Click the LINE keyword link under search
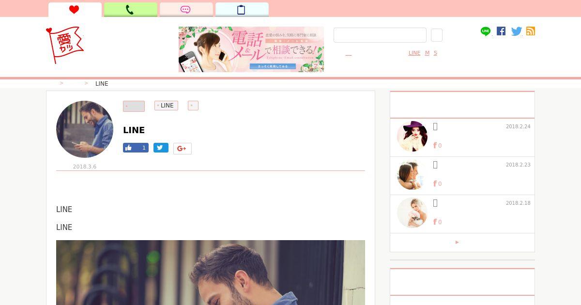 tap(414, 53)
